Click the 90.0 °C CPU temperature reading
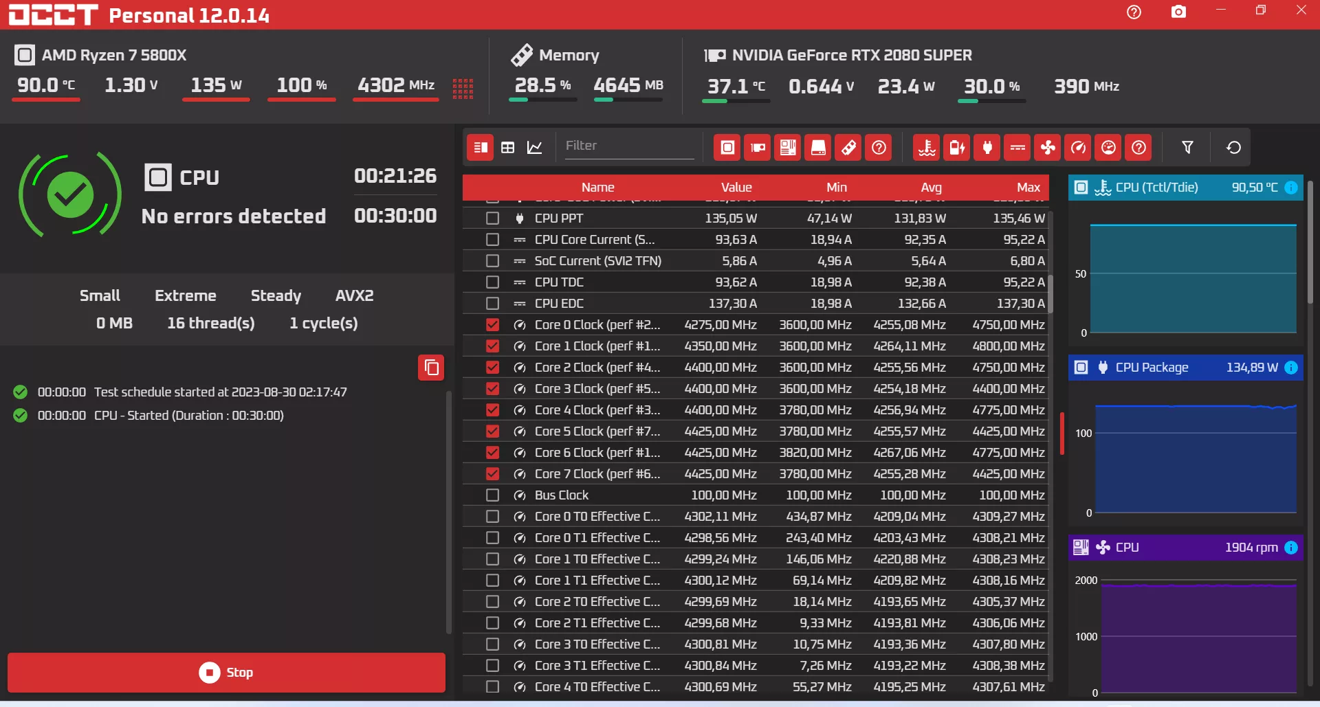1320x707 pixels. coord(46,85)
